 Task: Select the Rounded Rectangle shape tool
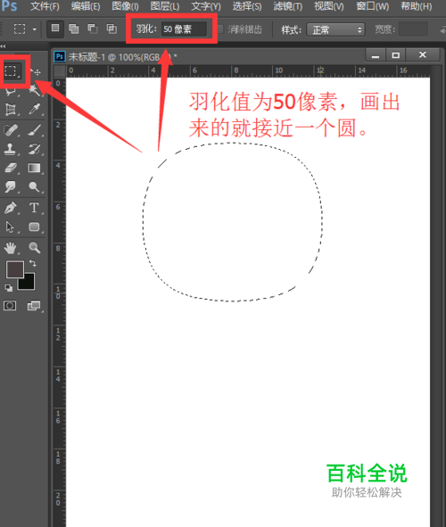coord(34,226)
